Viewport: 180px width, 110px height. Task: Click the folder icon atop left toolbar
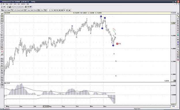pyautogui.click(x=2, y=14)
